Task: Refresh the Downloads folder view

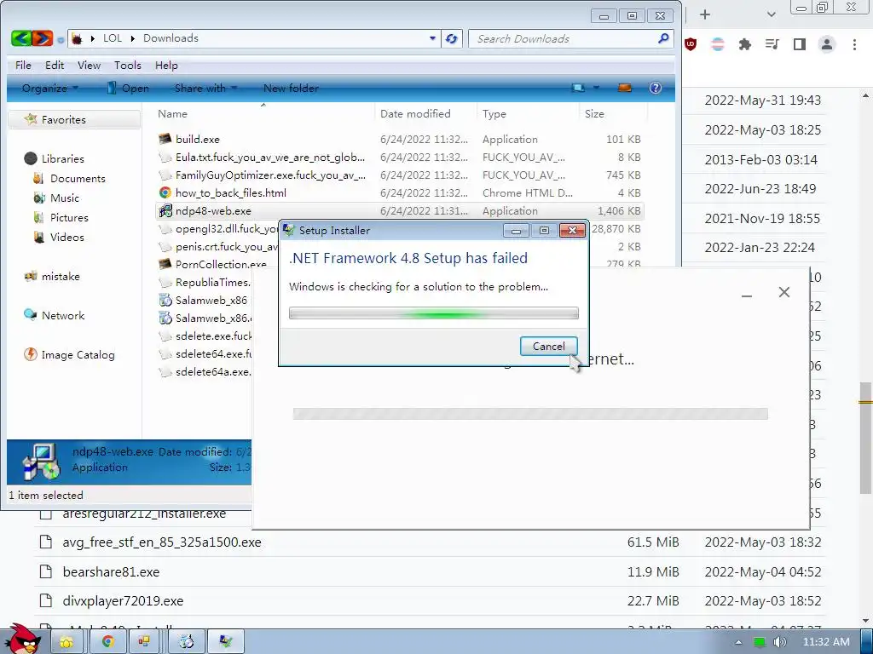Action: pos(452,38)
